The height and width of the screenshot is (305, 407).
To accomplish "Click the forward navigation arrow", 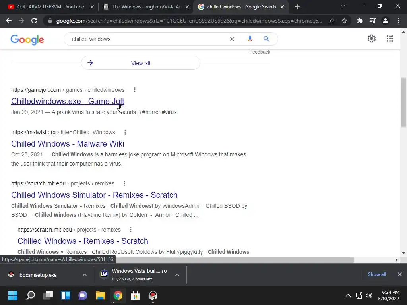I will pyautogui.click(x=21, y=21).
